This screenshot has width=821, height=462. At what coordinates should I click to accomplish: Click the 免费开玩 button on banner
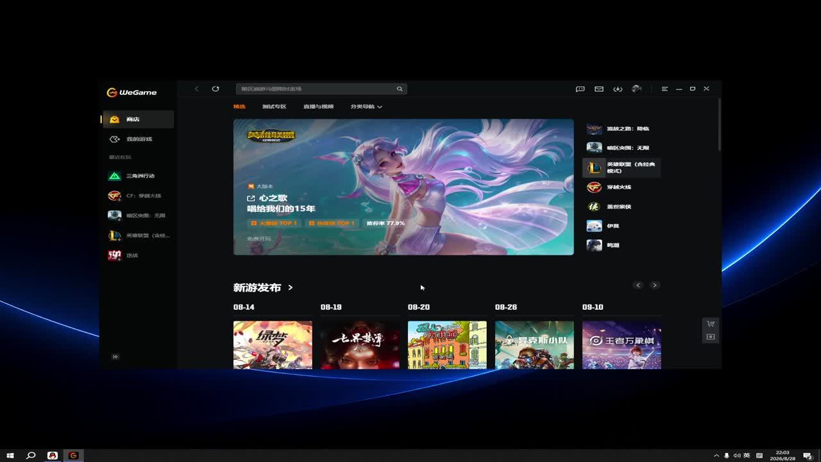click(259, 239)
